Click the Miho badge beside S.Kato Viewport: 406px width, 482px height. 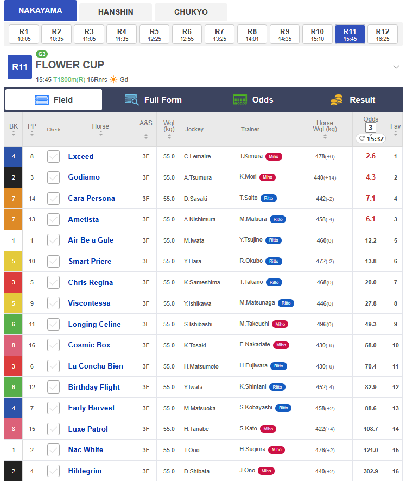pyautogui.click(x=268, y=429)
